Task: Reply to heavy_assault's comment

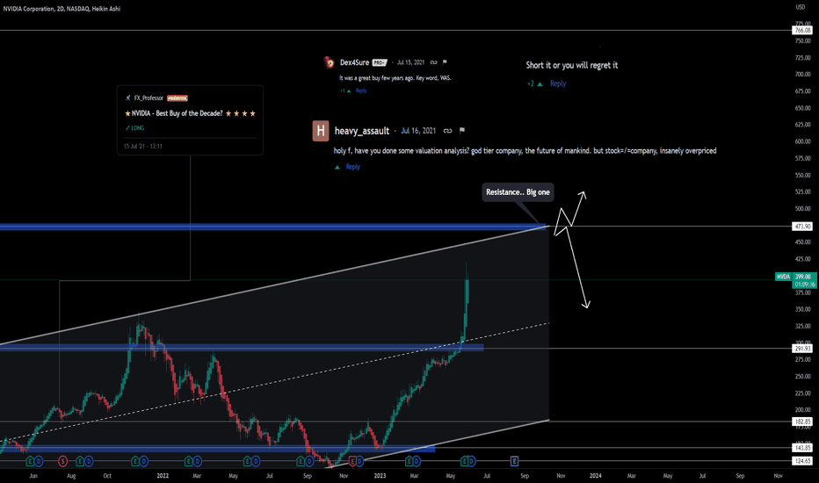Action: point(353,167)
